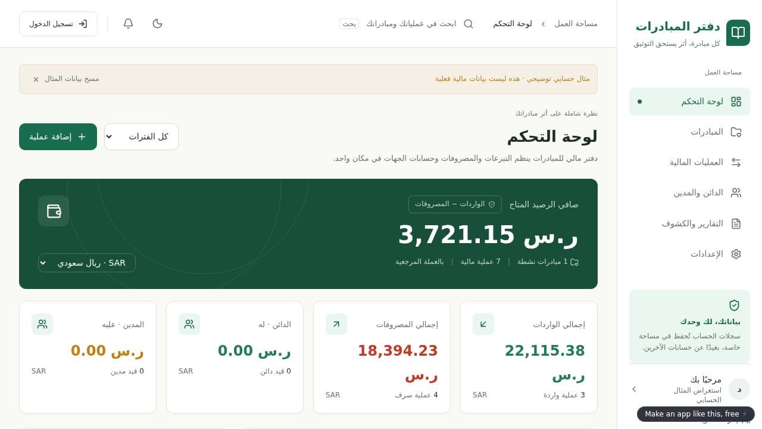Click the arrow icon on إجمالي الواردات card
This screenshot has width=762, height=429.
483,324
